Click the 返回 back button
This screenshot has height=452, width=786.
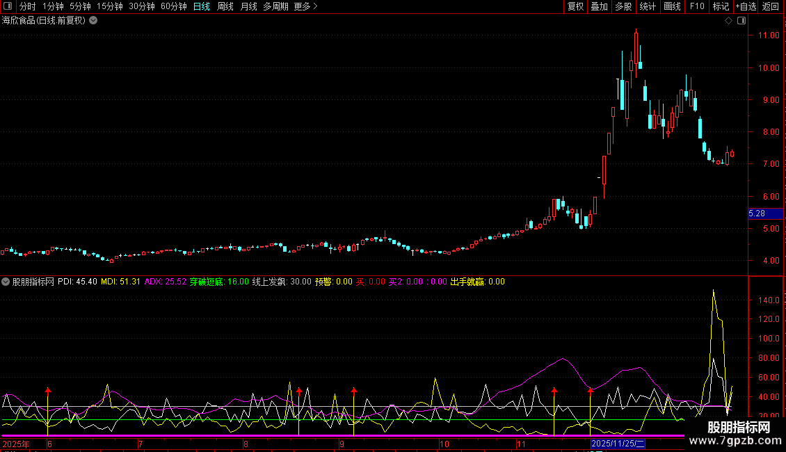click(x=771, y=6)
